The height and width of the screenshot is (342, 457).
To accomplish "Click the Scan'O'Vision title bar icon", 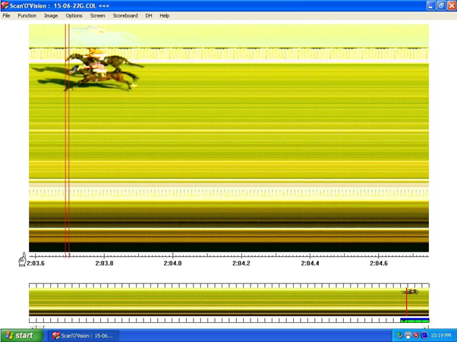I will 5,5.
